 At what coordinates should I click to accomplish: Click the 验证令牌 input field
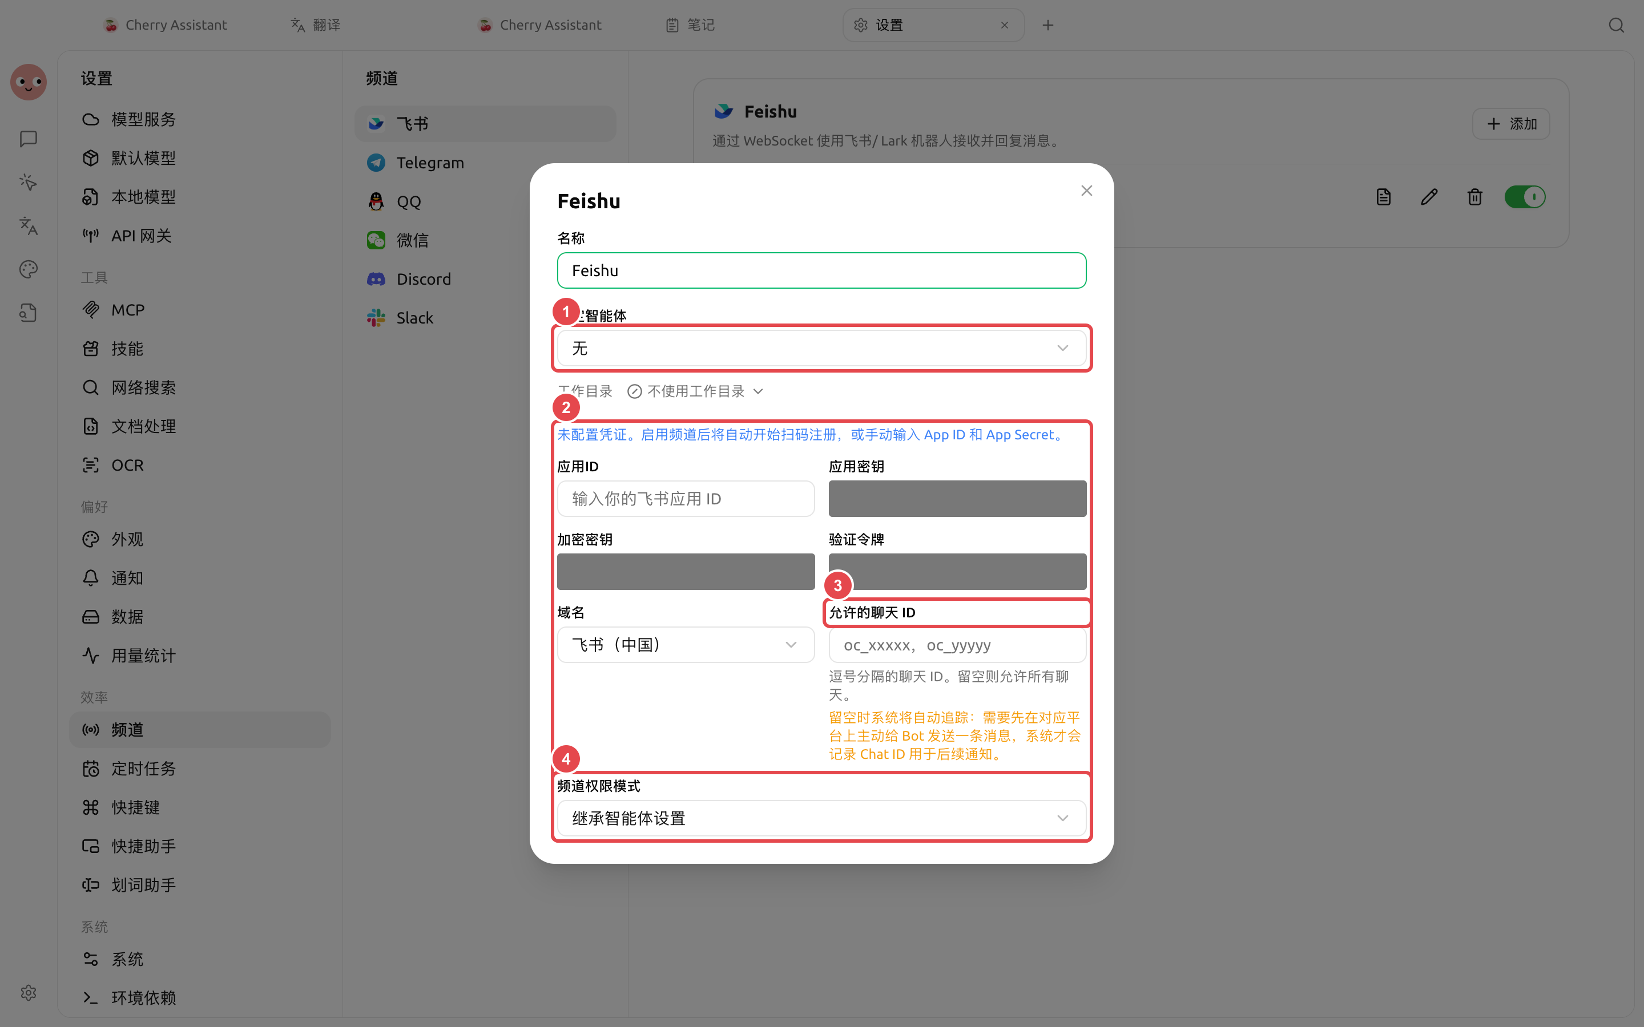click(957, 572)
